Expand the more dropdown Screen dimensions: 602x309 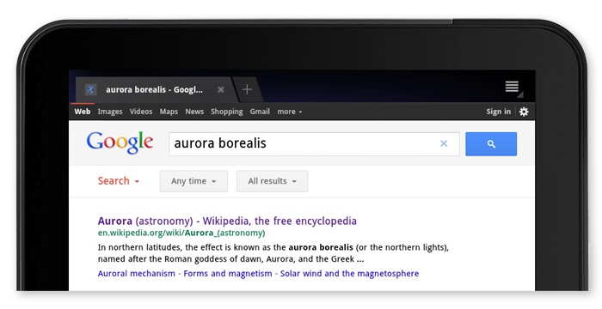click(290, 112)
